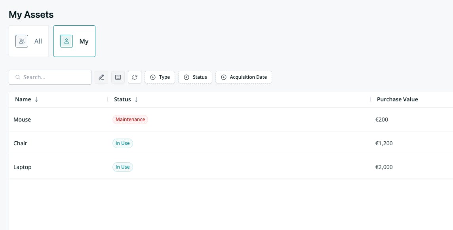
Task: Click the pencil edit icon in toolbar
Action: coord(101,77)
